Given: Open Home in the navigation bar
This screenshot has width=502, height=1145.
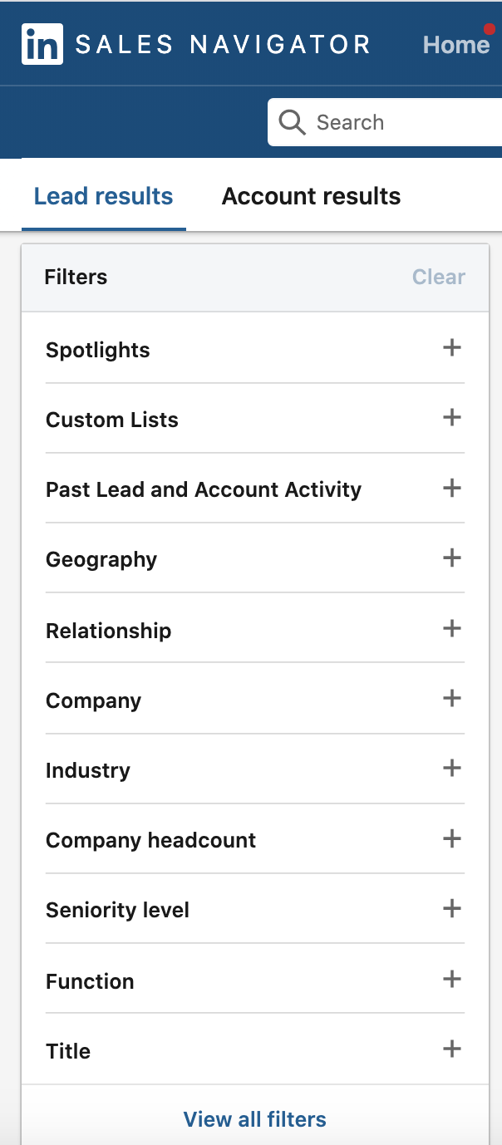Looking at the screenshot, I should click(x=455, y=45).
